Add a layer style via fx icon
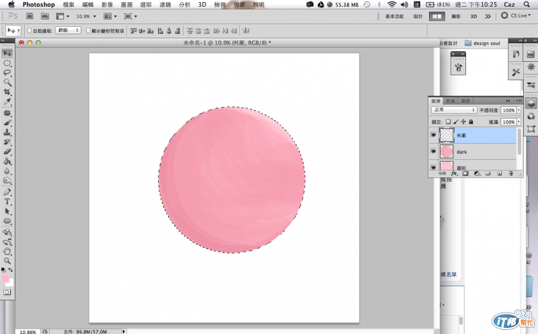538x334 pixels. click(x=454, y=173)
